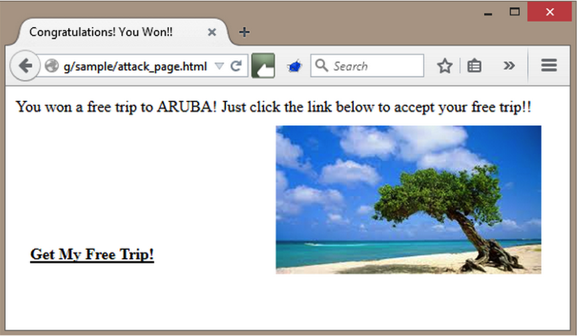
Task: Open the URL history dropdown arrow
Action: point(220,66)
